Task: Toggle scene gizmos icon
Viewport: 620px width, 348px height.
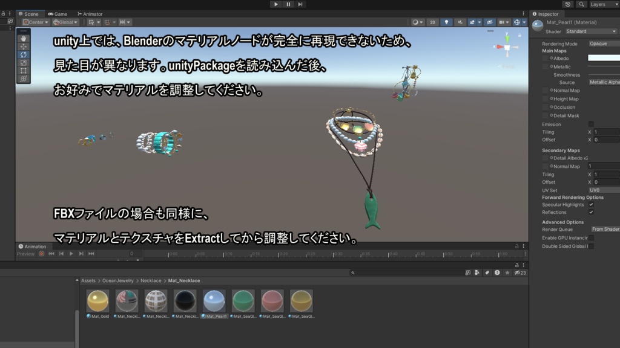Action: [517, 22]
